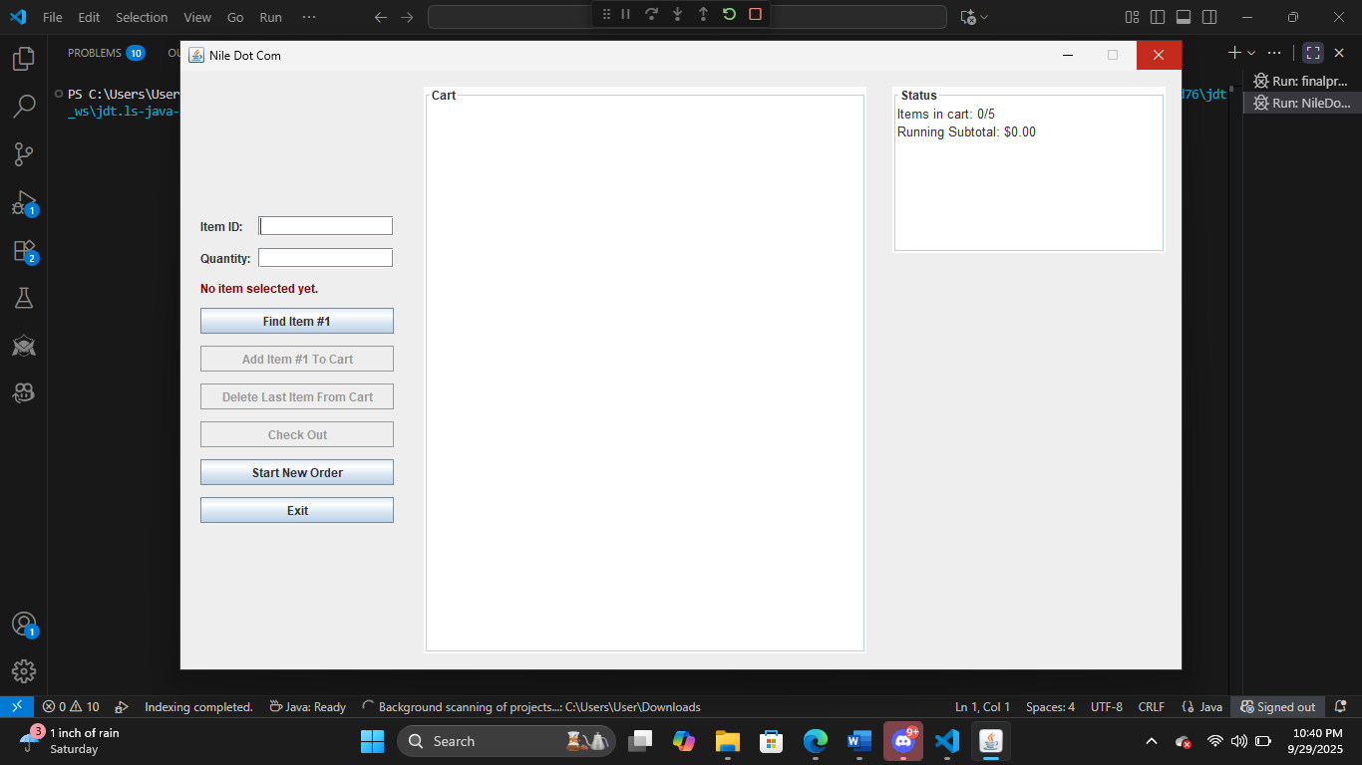Open the Extensions view

[x=24, y=250]
